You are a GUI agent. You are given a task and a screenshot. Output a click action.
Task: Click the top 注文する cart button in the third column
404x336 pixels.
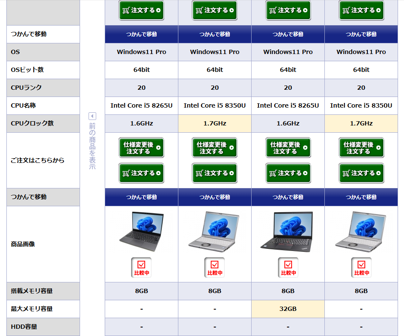[x=288, y=10]
